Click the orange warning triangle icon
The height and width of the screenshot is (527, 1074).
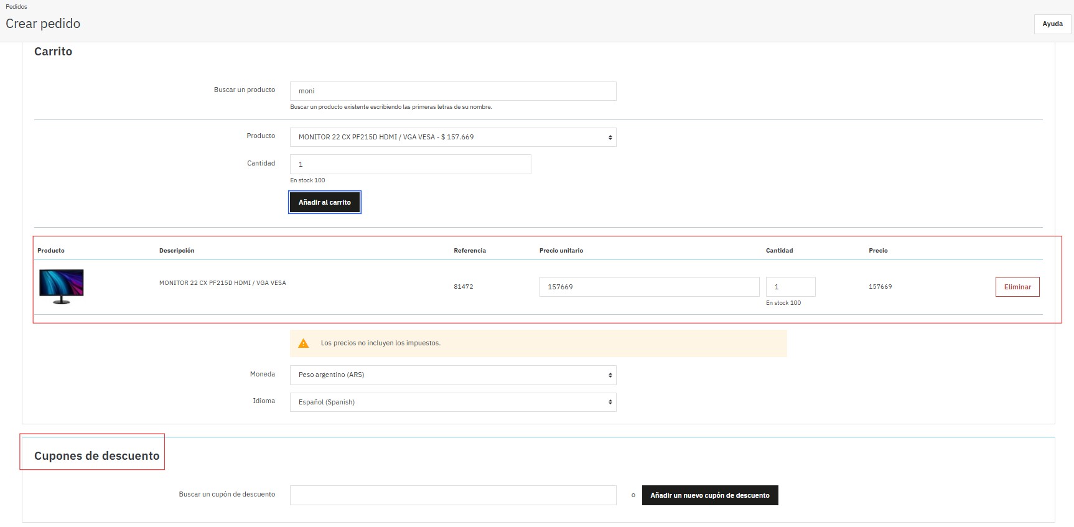[304, 343]
